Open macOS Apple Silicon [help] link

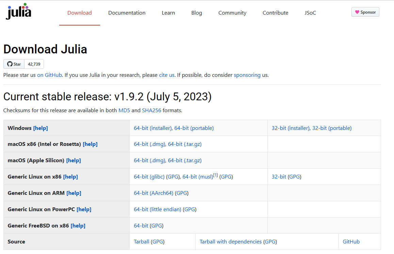click(x=73, y=160)
